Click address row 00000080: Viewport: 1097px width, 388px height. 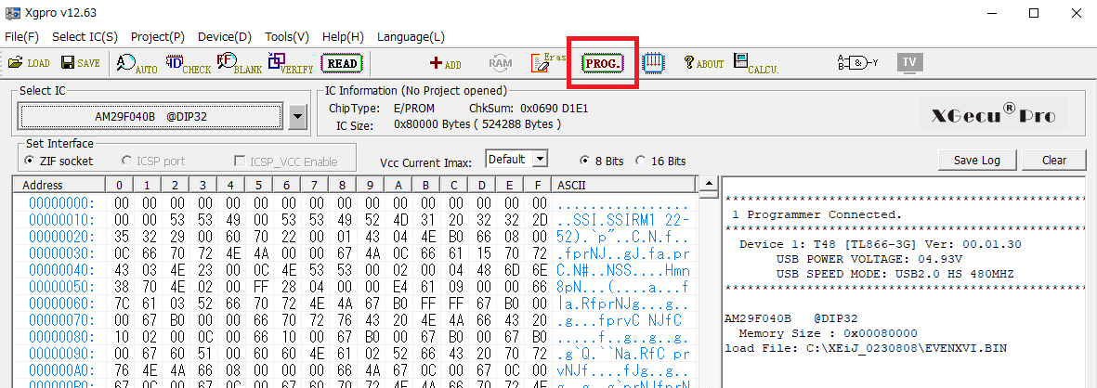pos(61,337)
